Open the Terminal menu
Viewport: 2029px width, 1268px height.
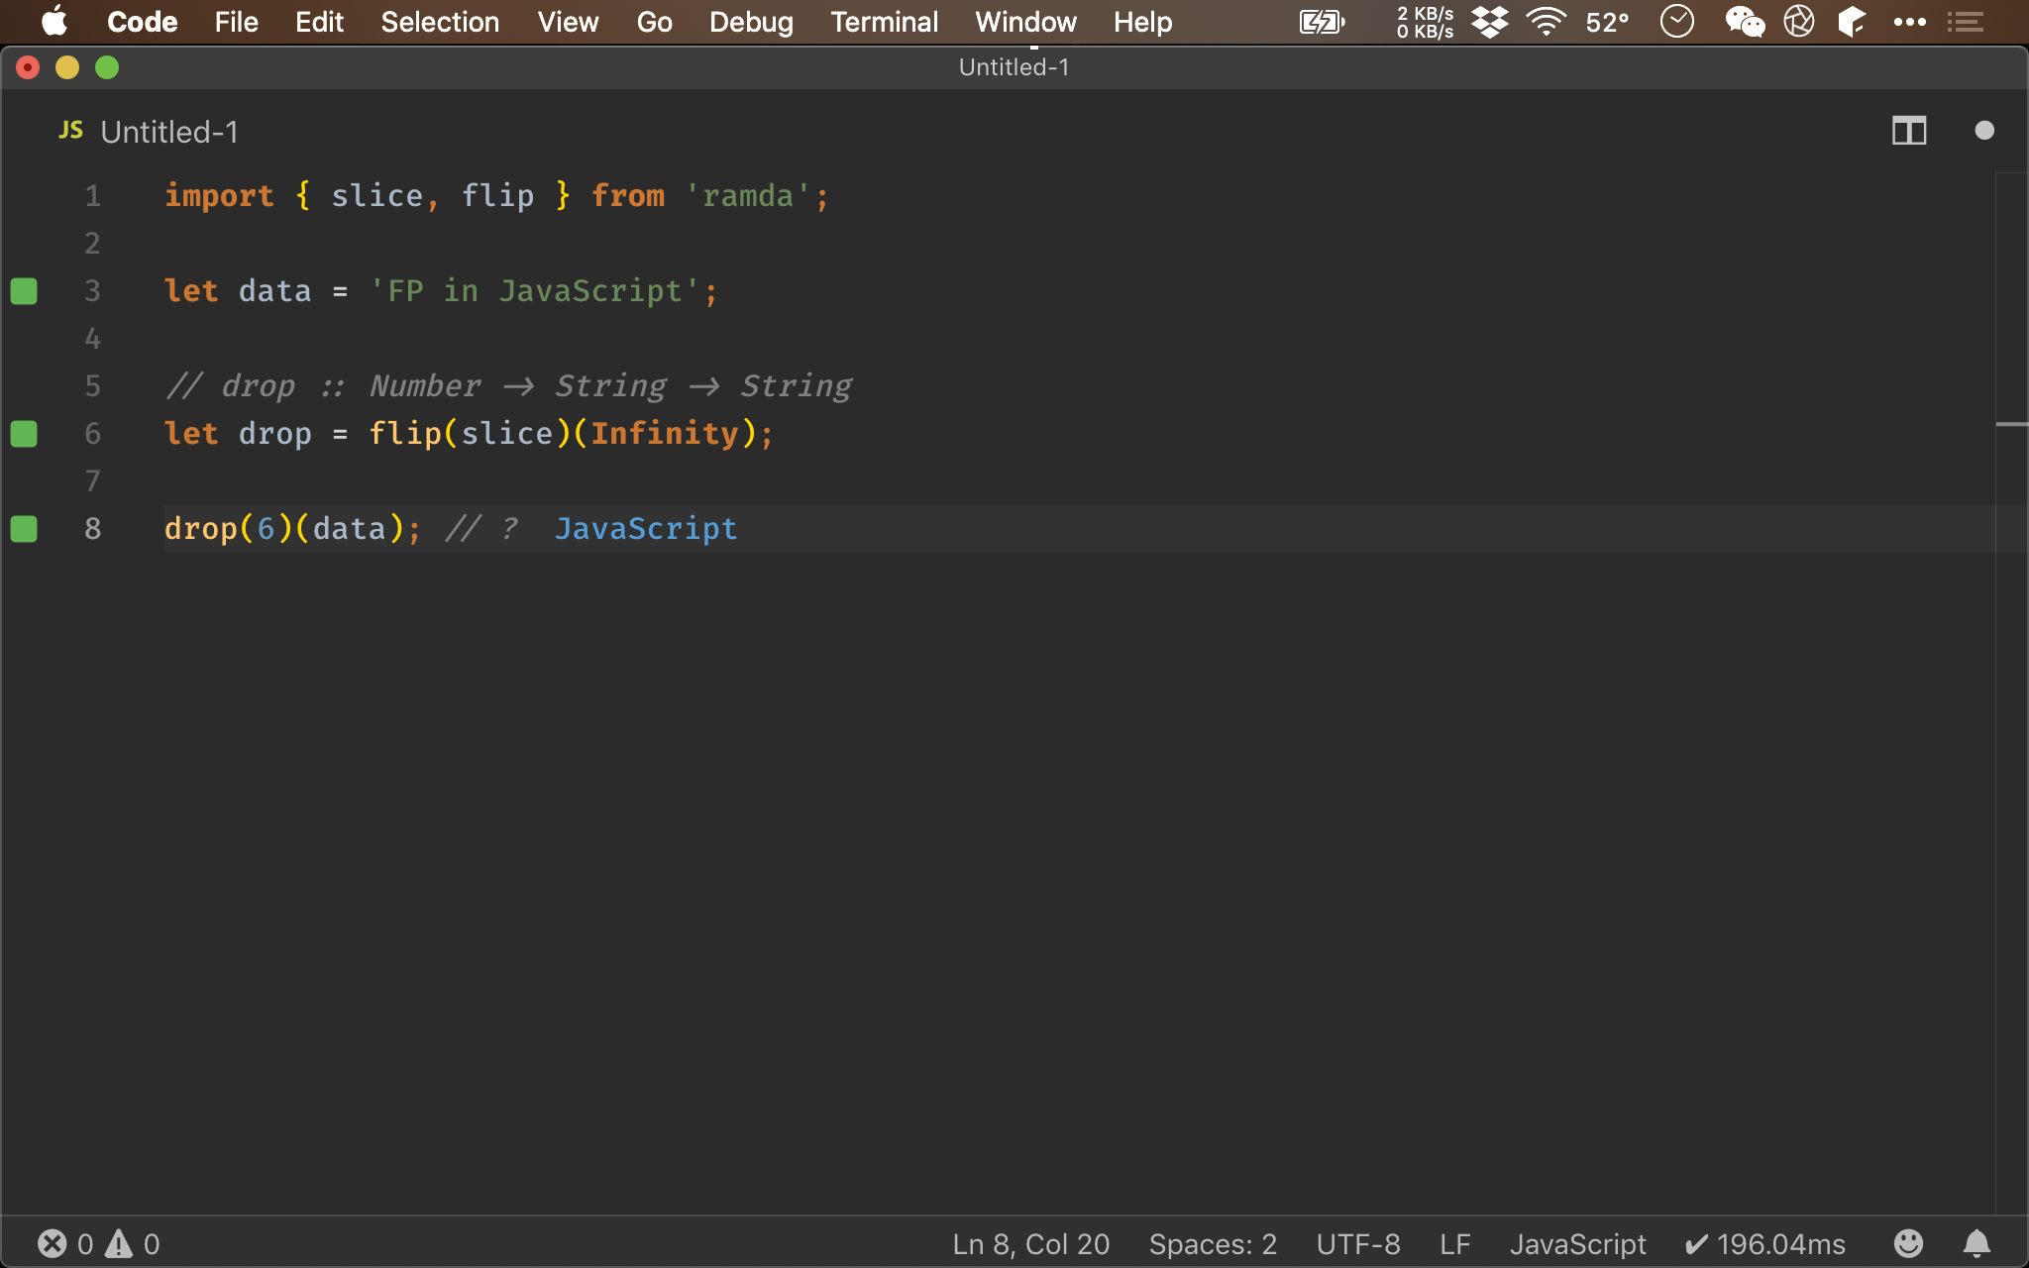884,22
